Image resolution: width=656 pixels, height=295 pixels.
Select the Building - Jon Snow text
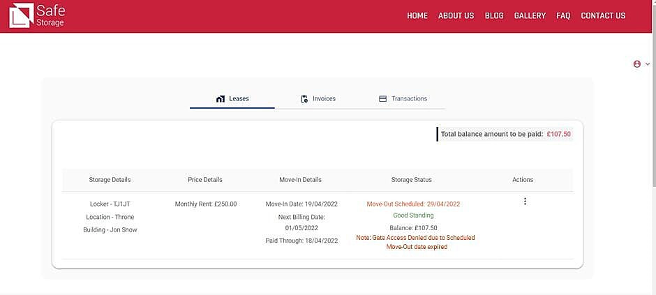(x=110, y=230)
